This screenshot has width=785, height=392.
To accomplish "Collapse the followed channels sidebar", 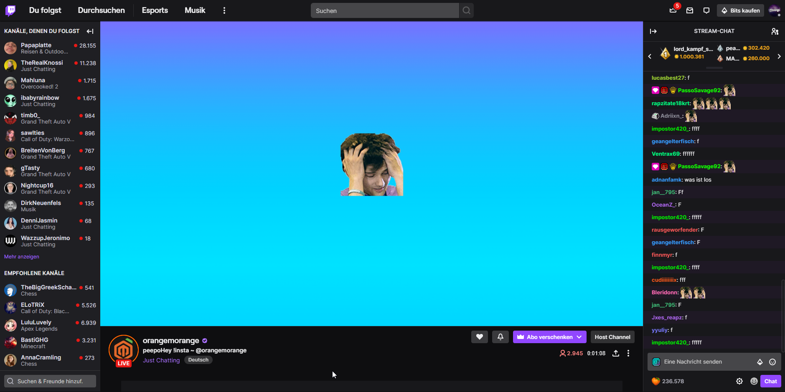I will click(90, 31).
